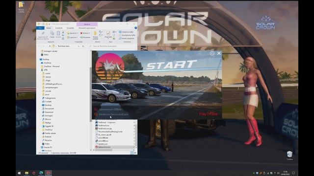Select Download in navigation tree
This screenshot has width=314, height=176.
coord(48,112)
